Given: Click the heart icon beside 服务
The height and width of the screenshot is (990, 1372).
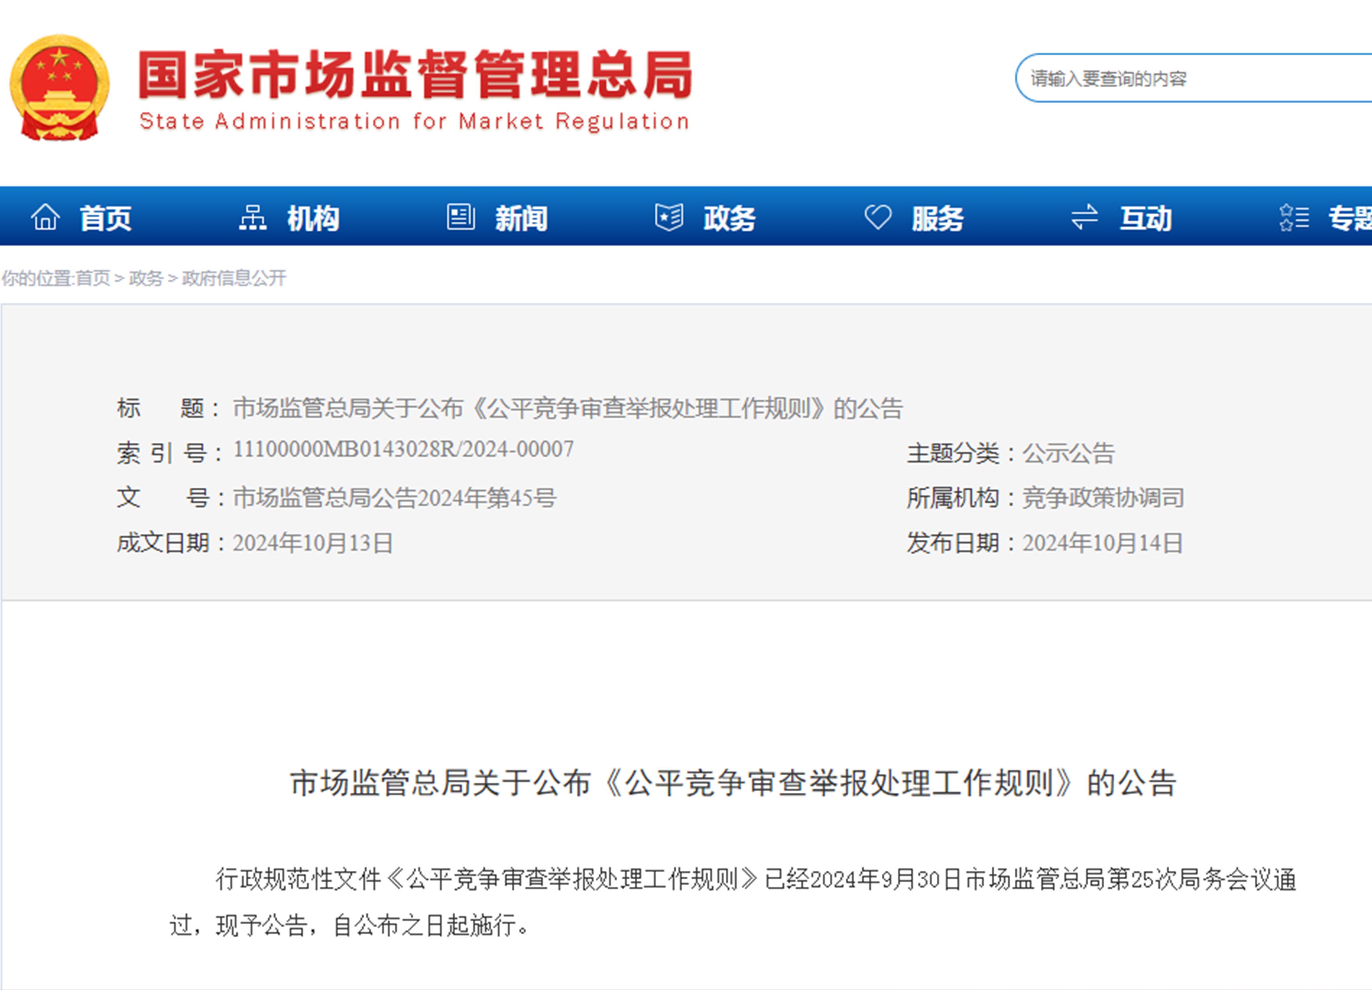Looking at the screenshot, I should [x=878, y=216].
